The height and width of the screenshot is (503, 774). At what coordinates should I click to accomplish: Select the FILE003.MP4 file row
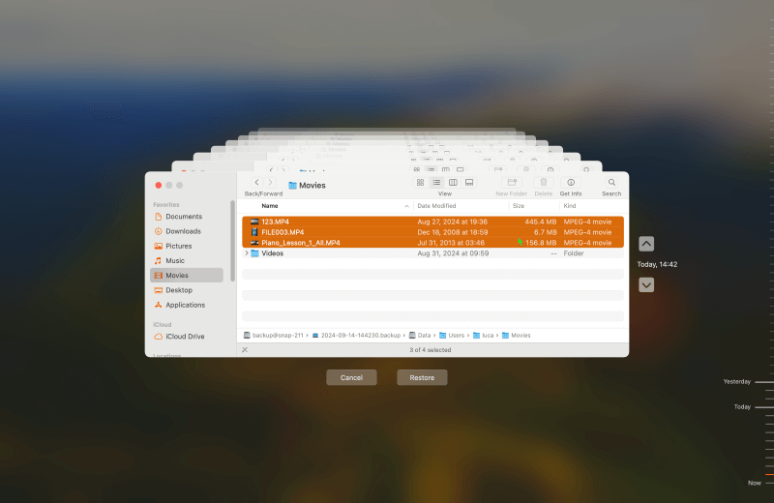(x=283, y=232)
